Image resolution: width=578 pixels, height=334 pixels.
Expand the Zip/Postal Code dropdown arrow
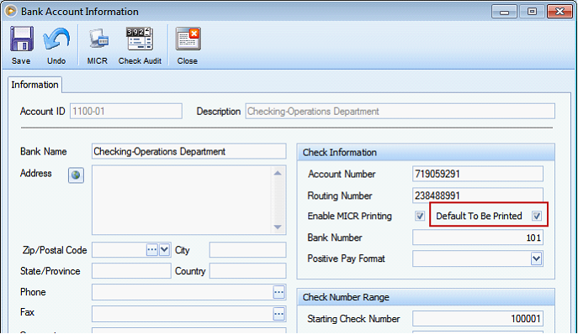(164, 250)
